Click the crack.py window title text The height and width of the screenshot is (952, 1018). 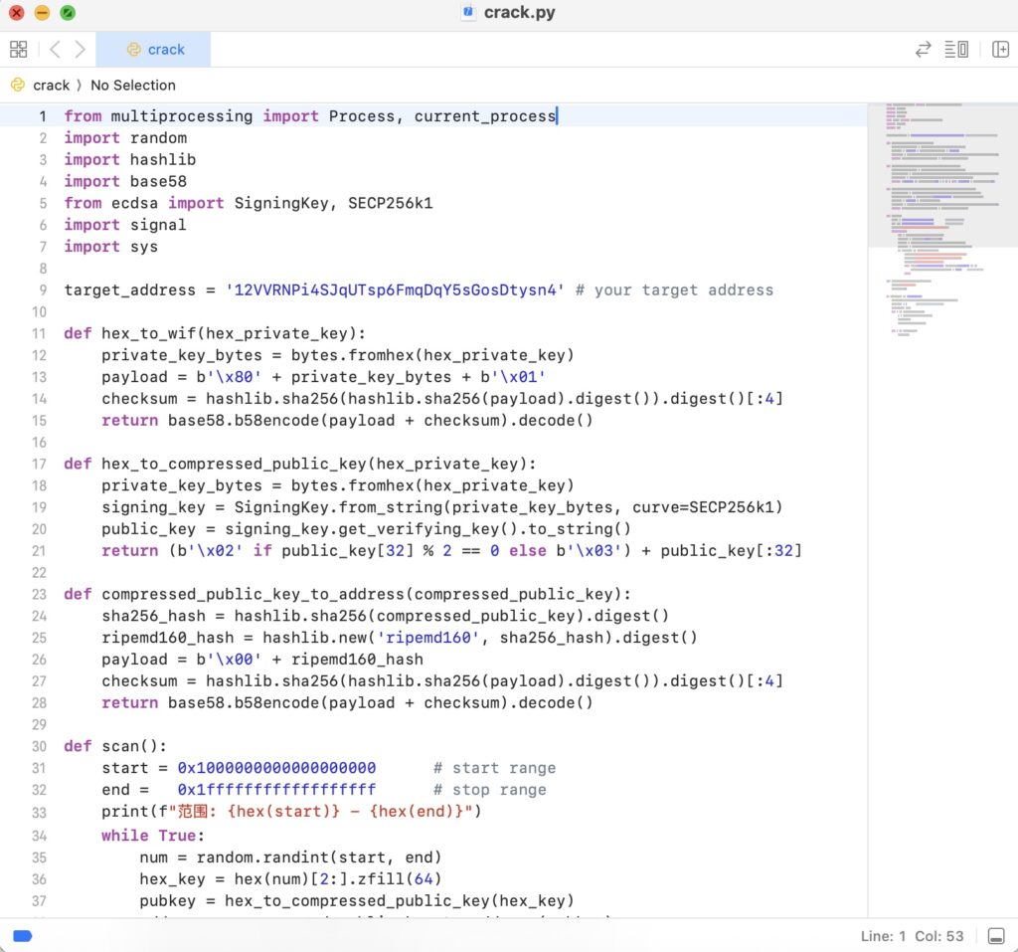519,12
